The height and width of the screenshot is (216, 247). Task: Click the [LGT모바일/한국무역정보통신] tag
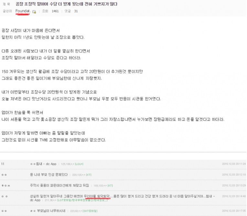pos(82,200)
